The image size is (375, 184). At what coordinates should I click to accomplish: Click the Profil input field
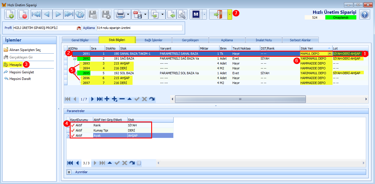(x=47, y=28)
